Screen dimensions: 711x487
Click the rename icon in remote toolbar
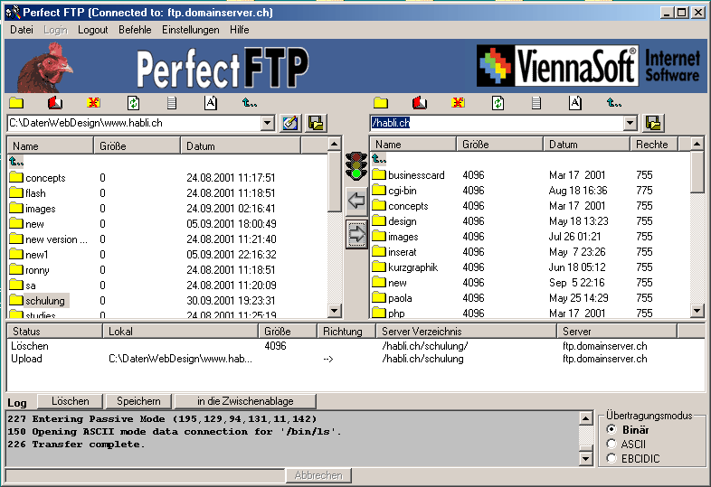pyautogui.click(x=575, y=103)
